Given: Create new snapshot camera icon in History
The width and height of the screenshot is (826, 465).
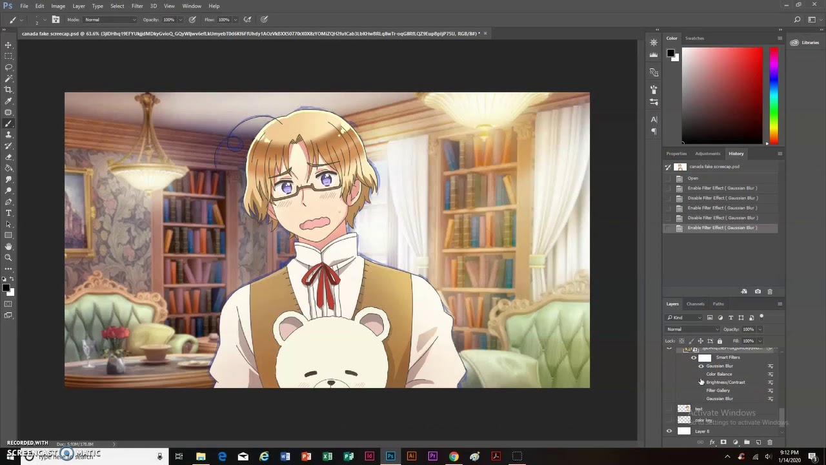Looking at the screenshot, I should (x=758, y=291).
